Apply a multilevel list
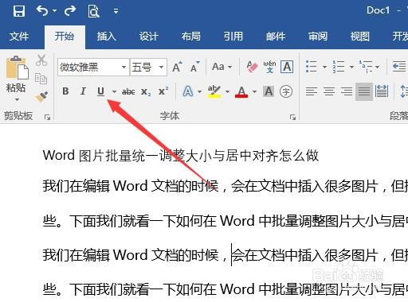 point(366,67)
